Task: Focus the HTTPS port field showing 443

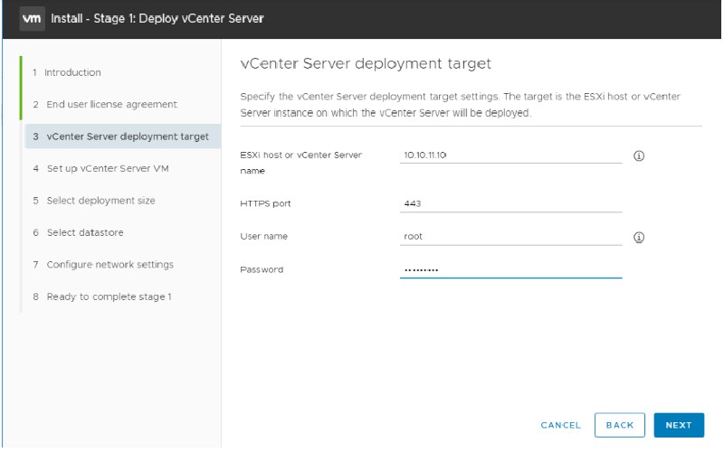Action: tap(510, 203)
